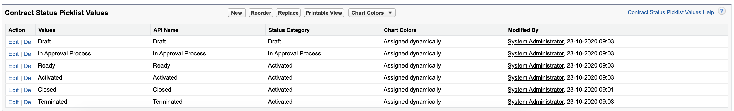The height and width of the screenshot is (111, 734).
Task: Open Contract Status Picklist Values Help link
Action: pos(670,12)
